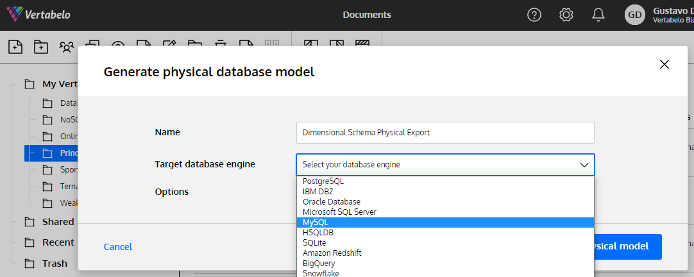Open the help question mark icon
Screen dimensions: 694x277
tap(534, 15)
